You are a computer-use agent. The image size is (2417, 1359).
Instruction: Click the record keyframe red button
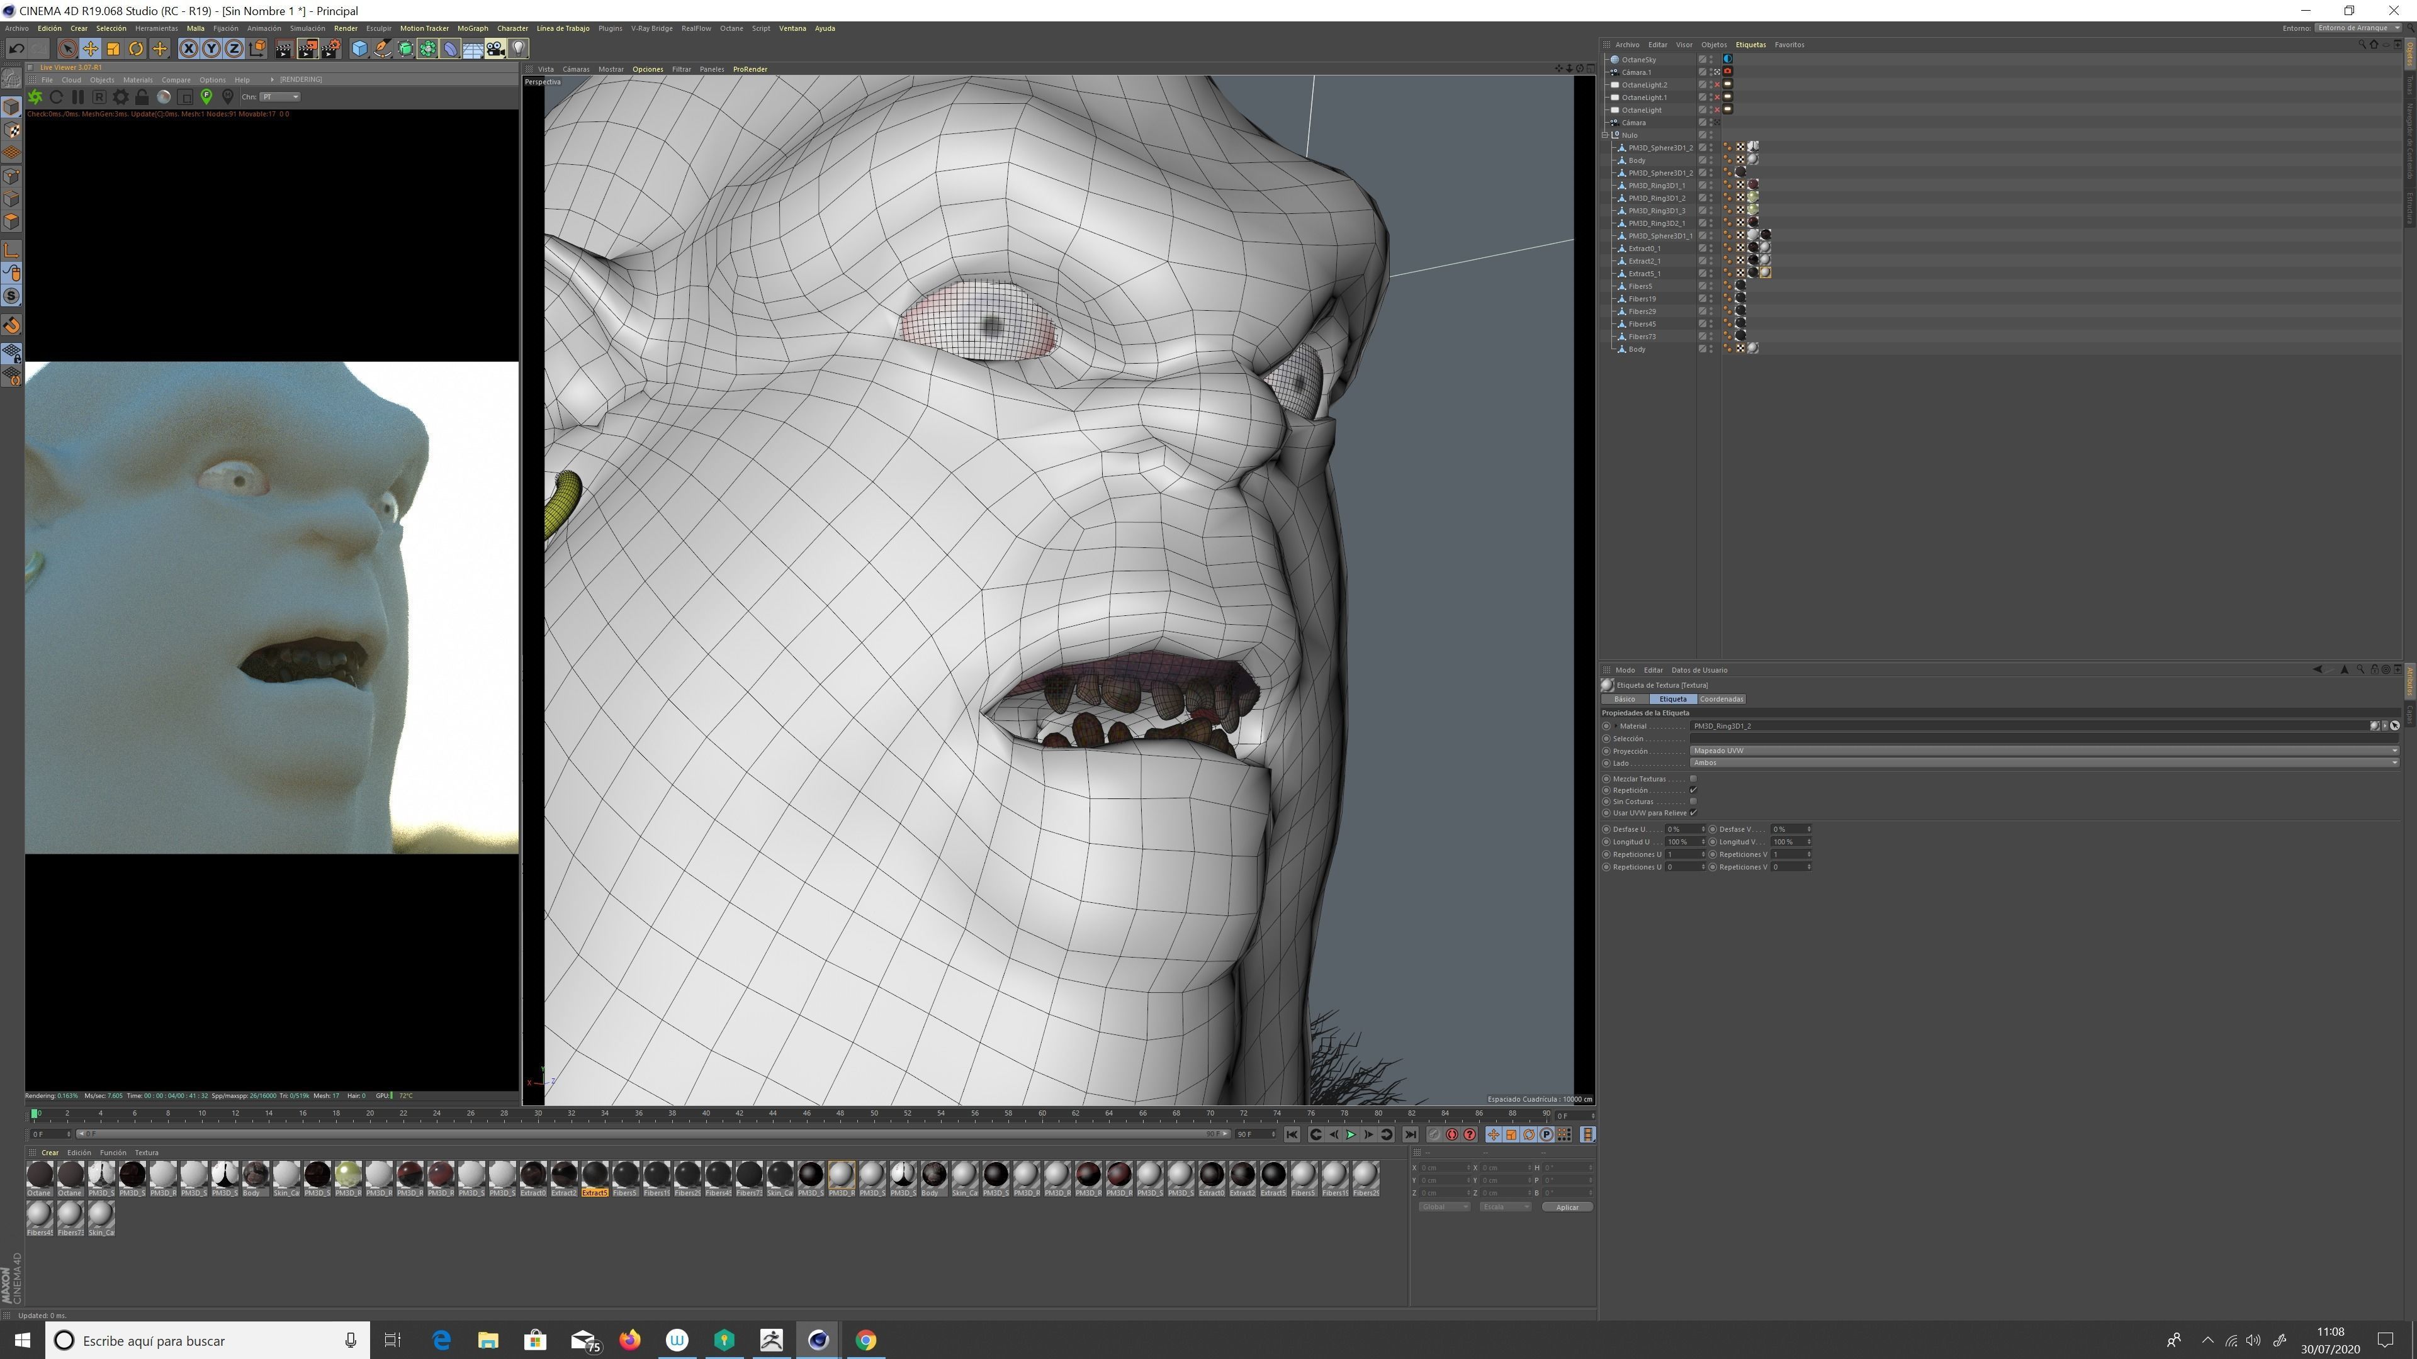(1451, 1135)
